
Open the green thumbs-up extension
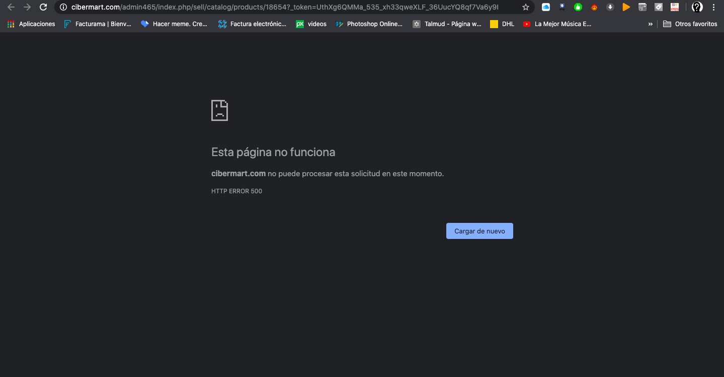578,7
